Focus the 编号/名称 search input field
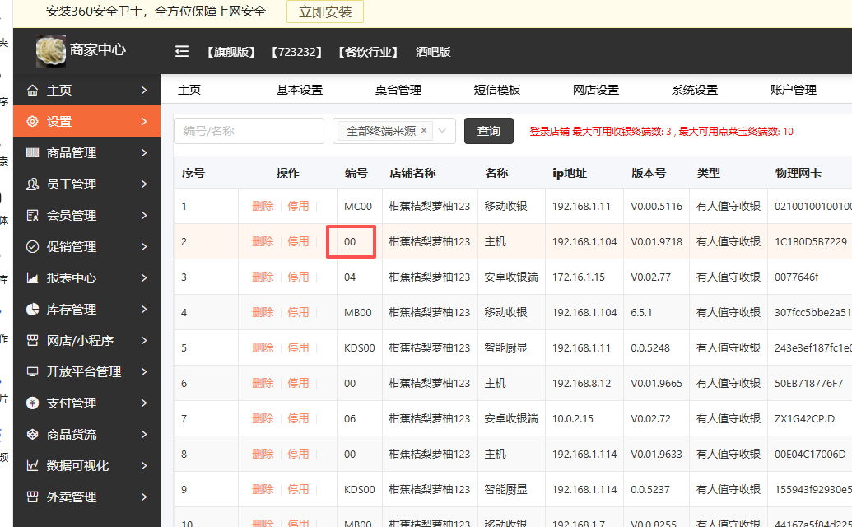 pos(249,131)
